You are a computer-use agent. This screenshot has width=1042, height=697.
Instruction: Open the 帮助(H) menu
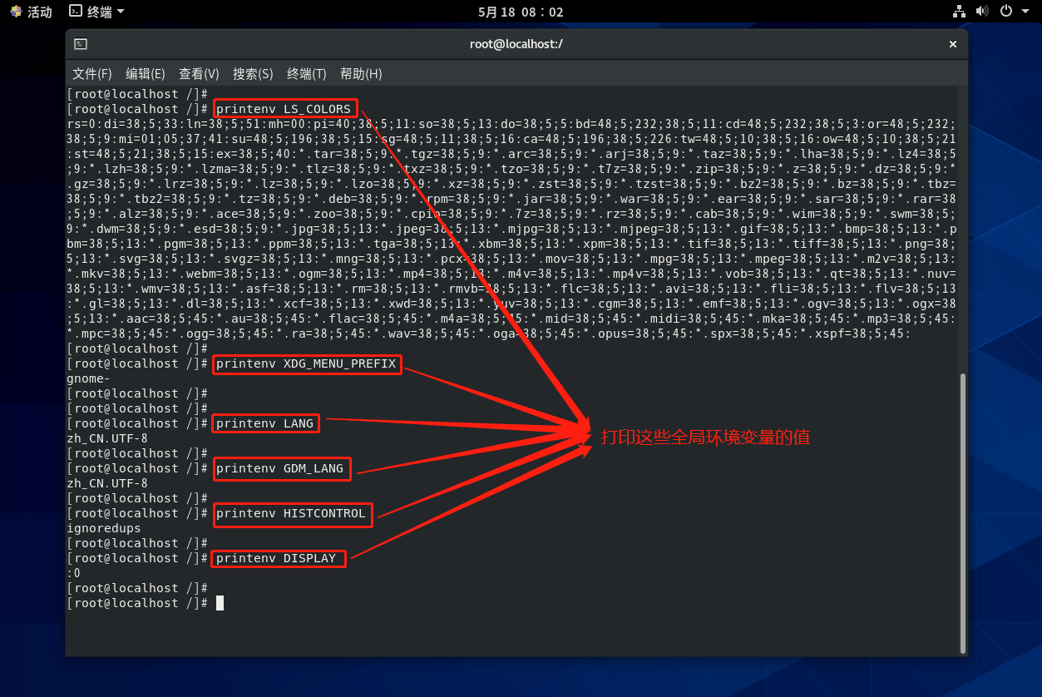coord(361,74)
